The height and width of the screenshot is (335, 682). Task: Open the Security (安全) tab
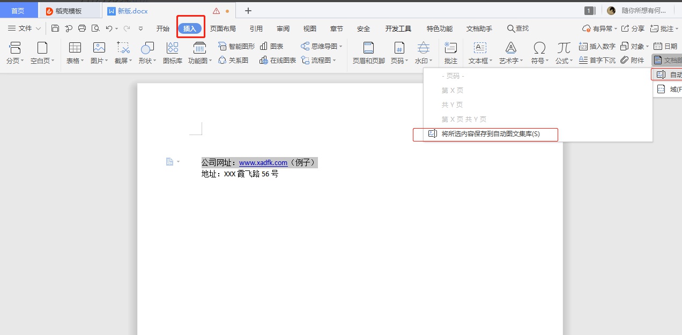(x=364, y=28)
